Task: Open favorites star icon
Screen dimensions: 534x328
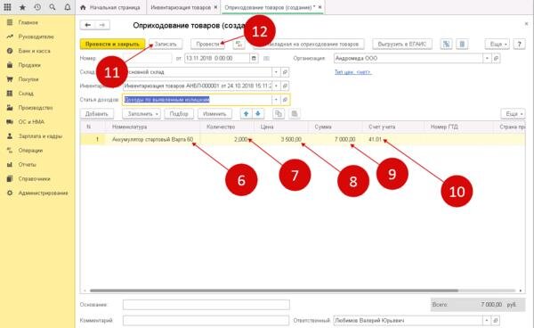Action: [22, 7]
